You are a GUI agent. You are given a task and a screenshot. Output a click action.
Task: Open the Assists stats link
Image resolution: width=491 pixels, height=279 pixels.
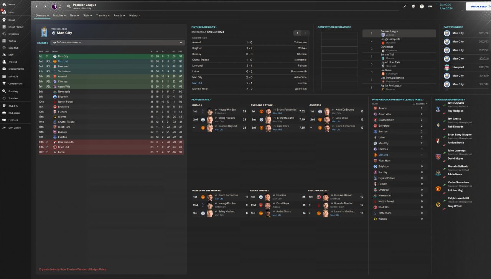[x=315, y=105]
